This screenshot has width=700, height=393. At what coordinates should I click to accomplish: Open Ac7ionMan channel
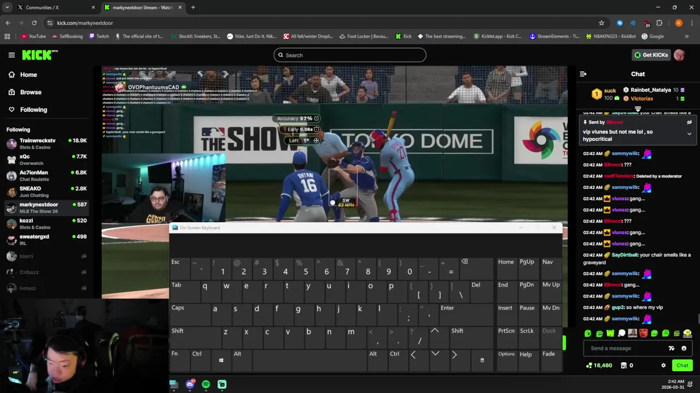point(46,176)
